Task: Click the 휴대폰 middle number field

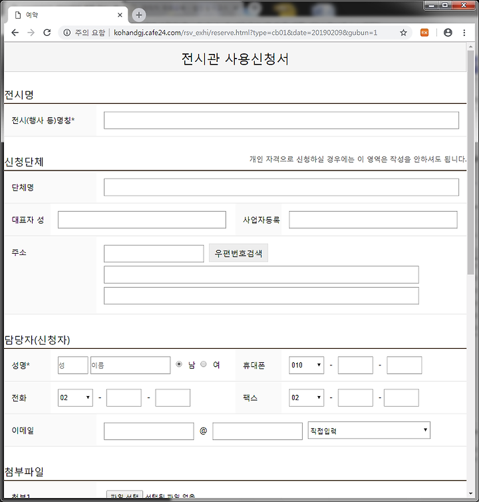Action: [355, 366]
